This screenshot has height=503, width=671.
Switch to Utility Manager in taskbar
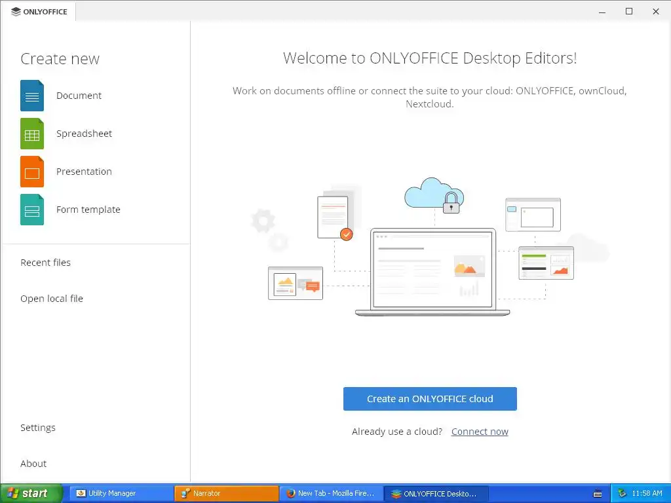[x=121, y=493]
